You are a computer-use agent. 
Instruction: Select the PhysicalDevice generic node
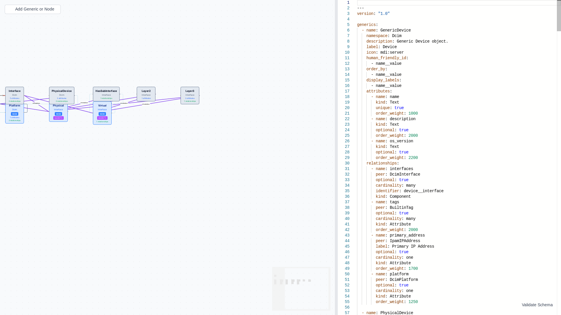[62, 95]
